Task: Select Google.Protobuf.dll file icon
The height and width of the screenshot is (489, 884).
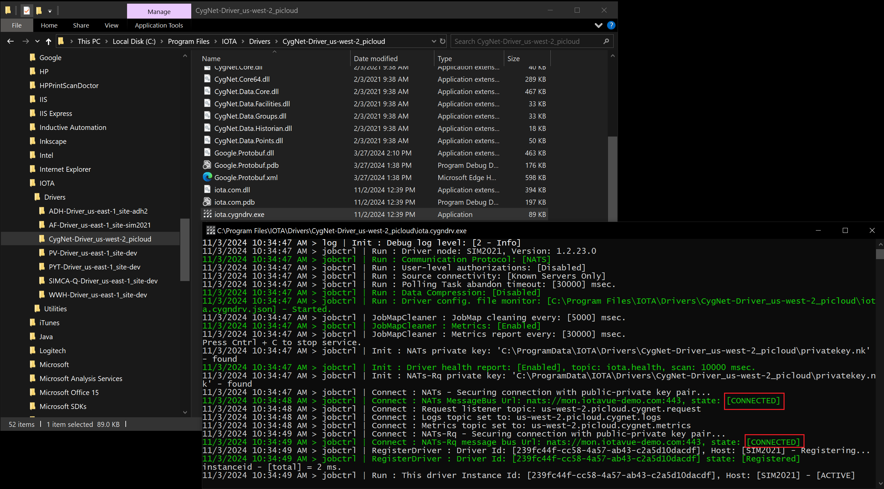Action: (x=207, y=152)
